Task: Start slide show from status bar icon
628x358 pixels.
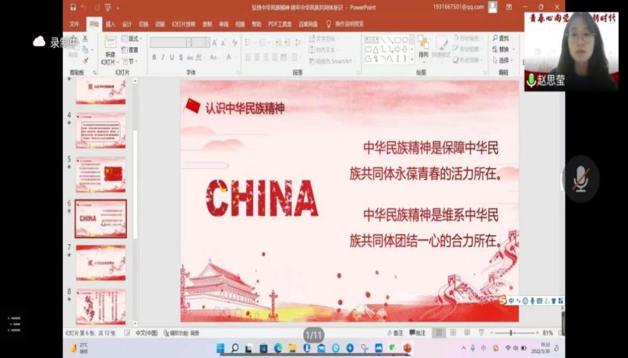Action: click(x=481, y=333)
